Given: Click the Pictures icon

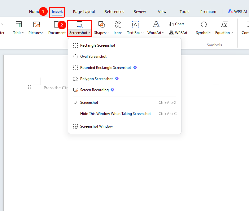Looking at the screenshot, I should tap(37, 24).
